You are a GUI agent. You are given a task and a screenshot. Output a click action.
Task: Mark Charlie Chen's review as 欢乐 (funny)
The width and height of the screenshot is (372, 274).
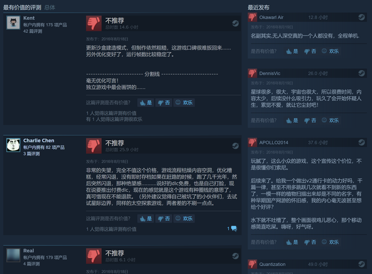pos(184,218)
